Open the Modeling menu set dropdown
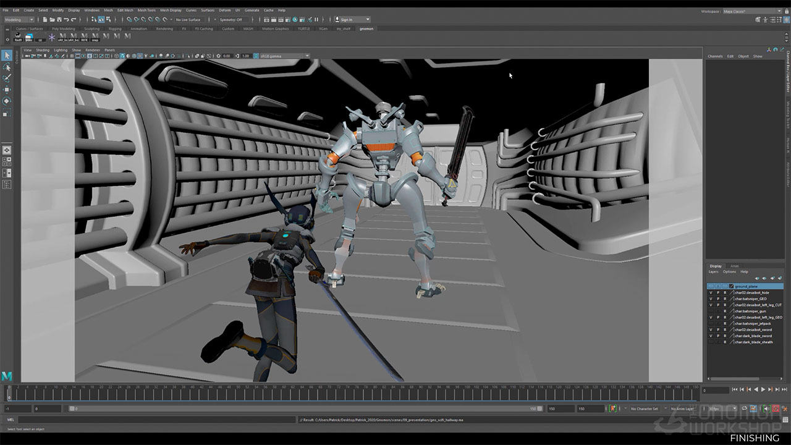The image size is (791, 445). pos(20,20)
